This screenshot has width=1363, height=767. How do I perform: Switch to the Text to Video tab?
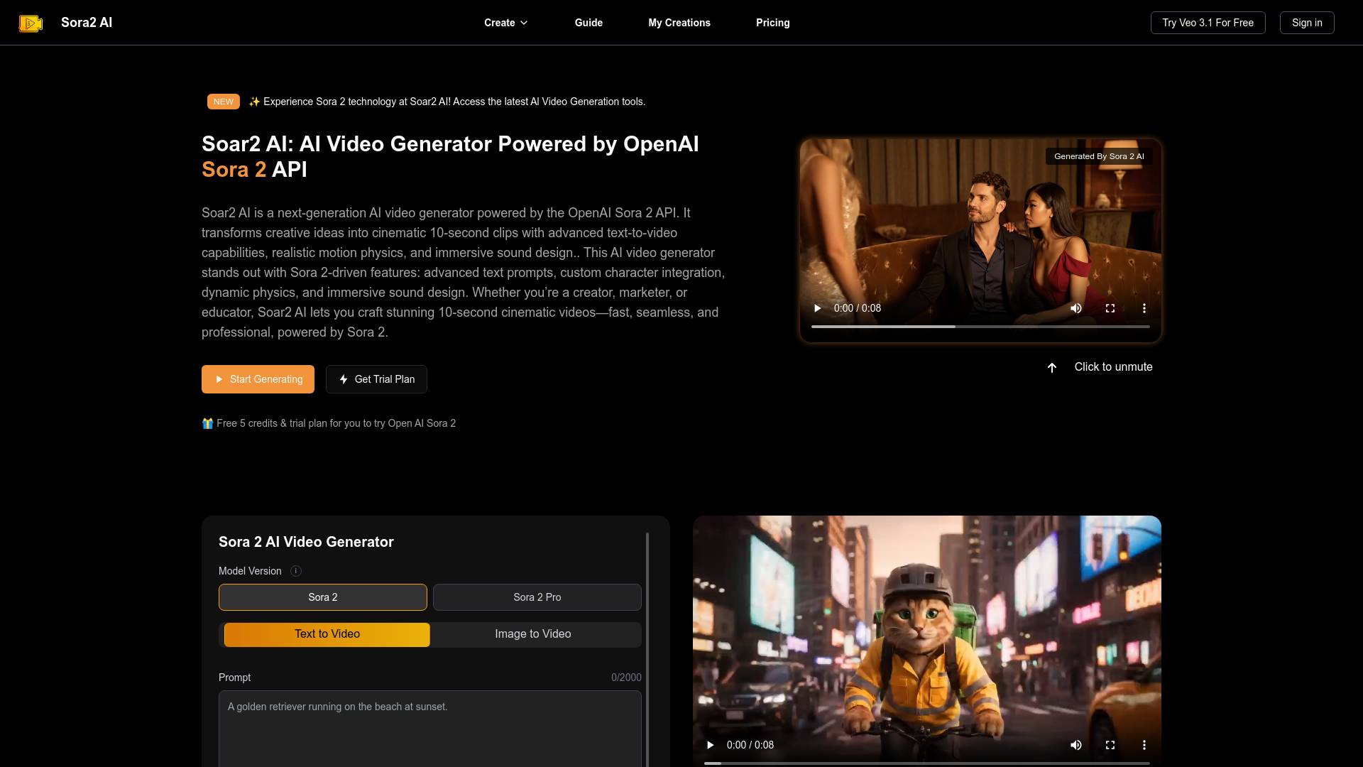click(x=327, y=634)
